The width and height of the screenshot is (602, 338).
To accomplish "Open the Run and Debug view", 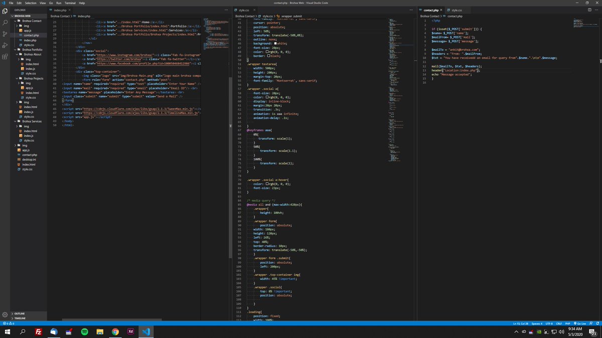I will (x=5, y=46).
